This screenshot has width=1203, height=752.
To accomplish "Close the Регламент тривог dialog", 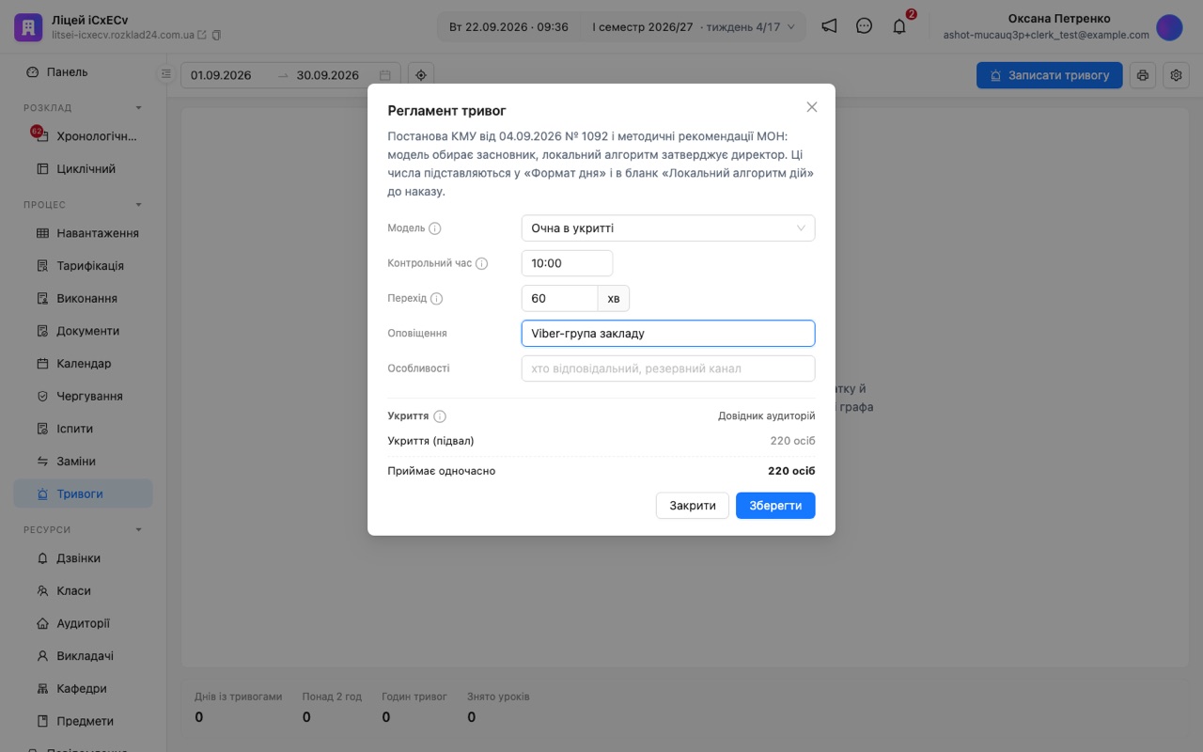I will pos(812,107).
